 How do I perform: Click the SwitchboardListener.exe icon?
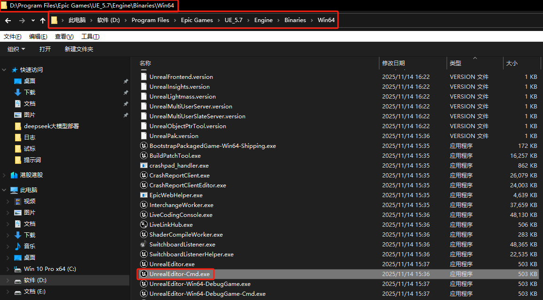[x=143, y=244]
